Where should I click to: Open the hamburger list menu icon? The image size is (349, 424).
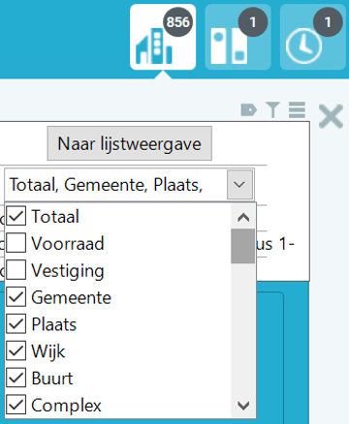(x=297, y=110)
